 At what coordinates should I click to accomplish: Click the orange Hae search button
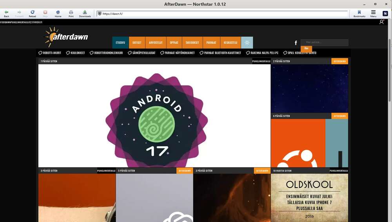(x=306, y=48)
